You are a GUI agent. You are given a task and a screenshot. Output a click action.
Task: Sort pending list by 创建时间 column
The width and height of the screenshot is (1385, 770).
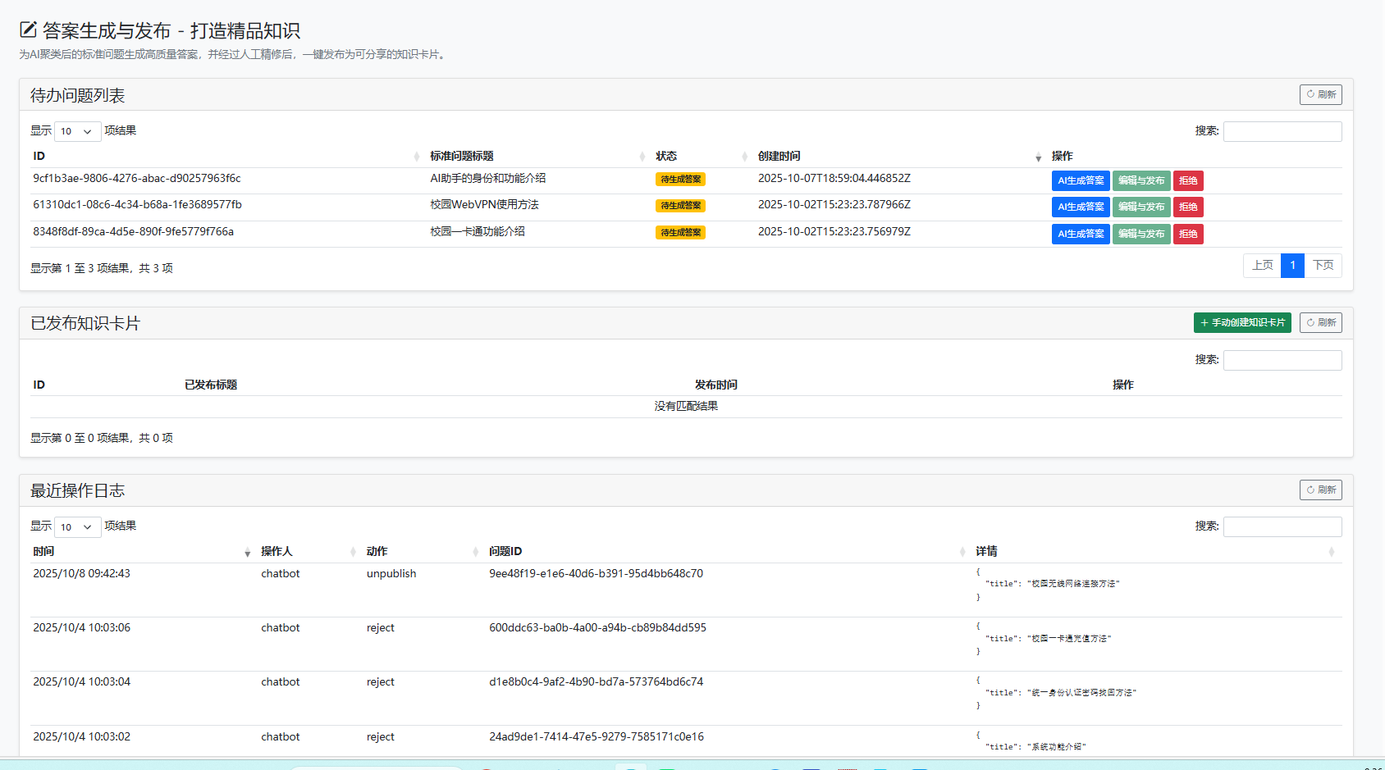[898, 156]
